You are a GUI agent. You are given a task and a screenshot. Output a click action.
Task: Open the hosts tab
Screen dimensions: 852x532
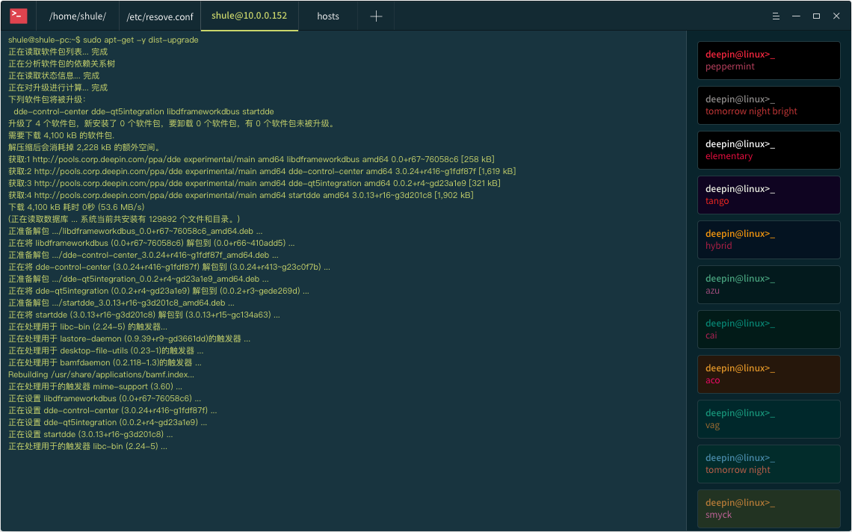[328, 16]
